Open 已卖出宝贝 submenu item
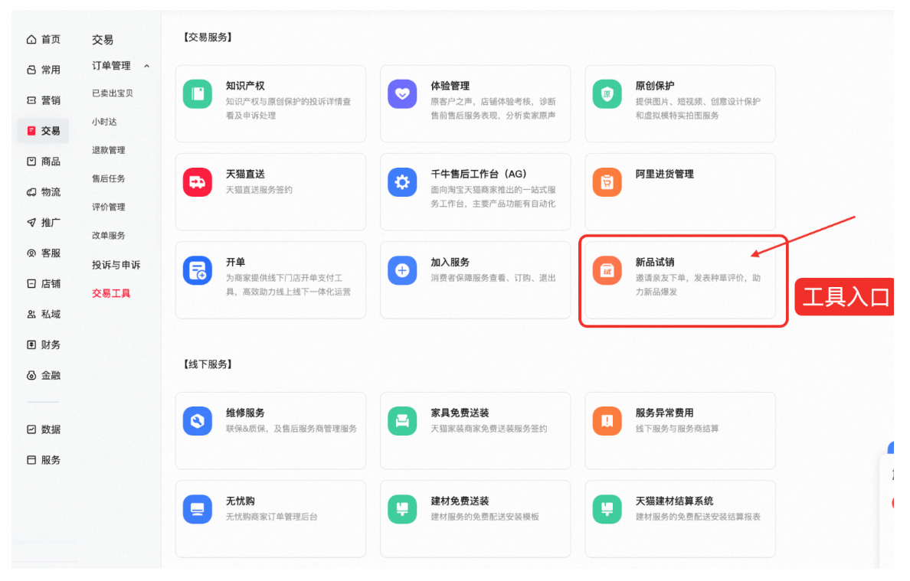The image size is (910, 581). coord(112,93)
